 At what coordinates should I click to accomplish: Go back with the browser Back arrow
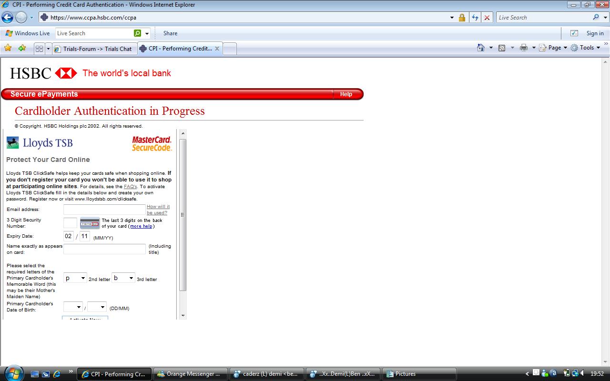click(7, 18)
